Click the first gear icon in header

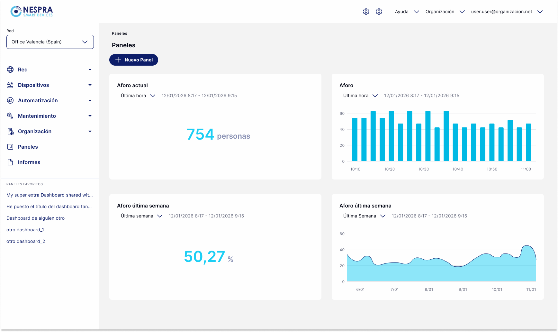(x=366, y=12)
